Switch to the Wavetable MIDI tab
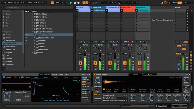This screenshot has height=109, width=194. coord(61,74)
